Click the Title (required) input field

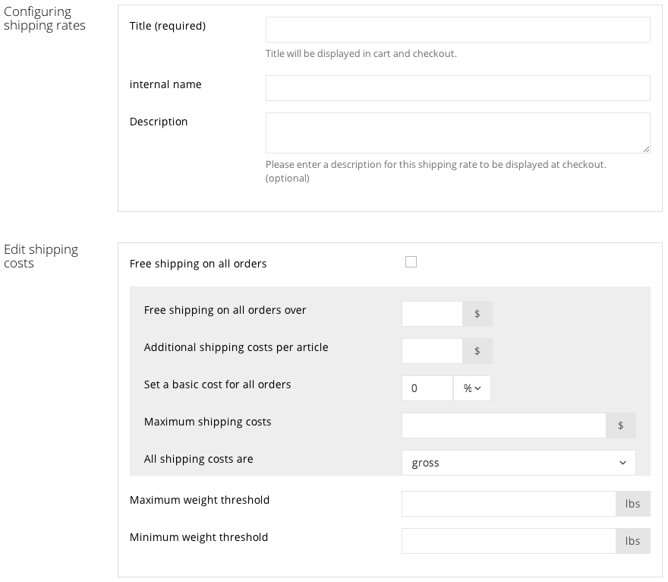[x=457, y=30]
